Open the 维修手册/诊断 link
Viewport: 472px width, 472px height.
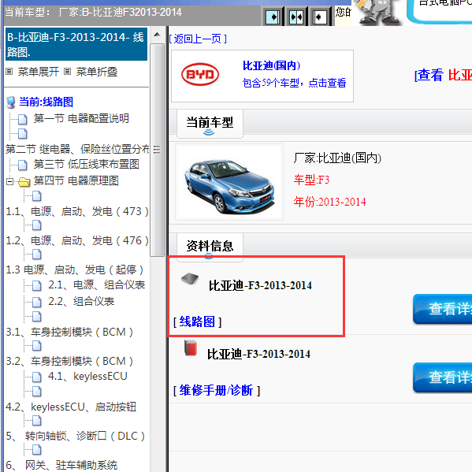[217, 390]
